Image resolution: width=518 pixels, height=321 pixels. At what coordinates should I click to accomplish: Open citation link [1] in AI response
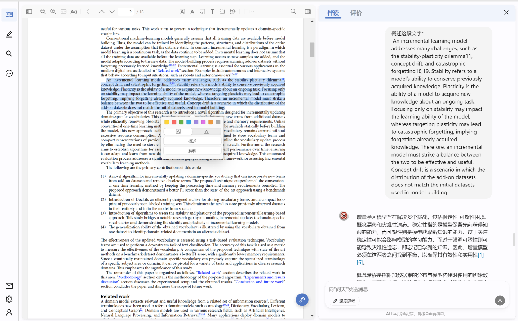[x=481, y=255]
